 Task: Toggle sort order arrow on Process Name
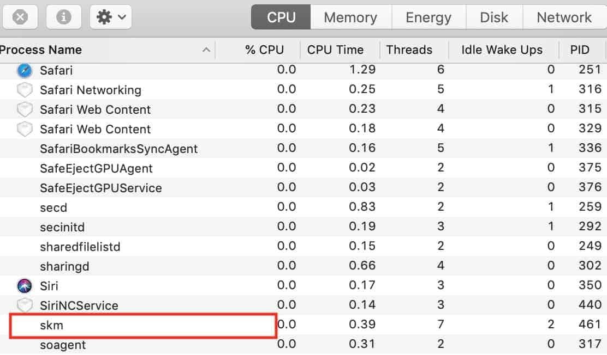pos(206,50)
